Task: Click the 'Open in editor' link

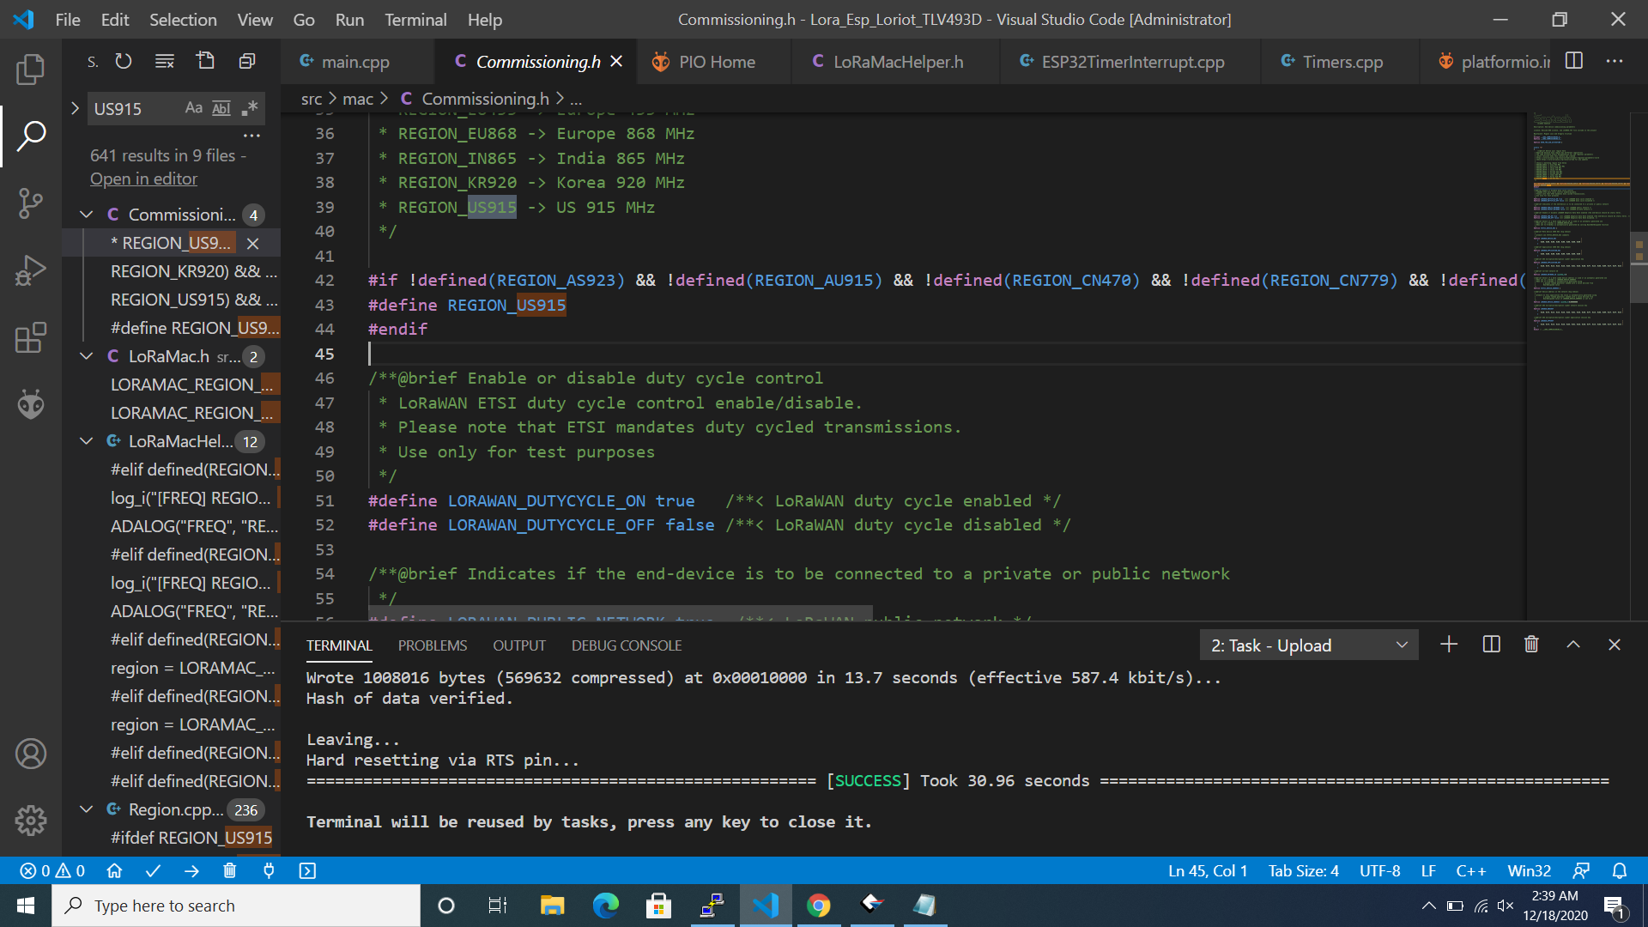Action: [x=143, y=179]
